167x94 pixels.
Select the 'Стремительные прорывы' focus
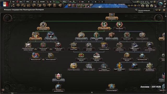pyautogui.click(x=81, y=57)
